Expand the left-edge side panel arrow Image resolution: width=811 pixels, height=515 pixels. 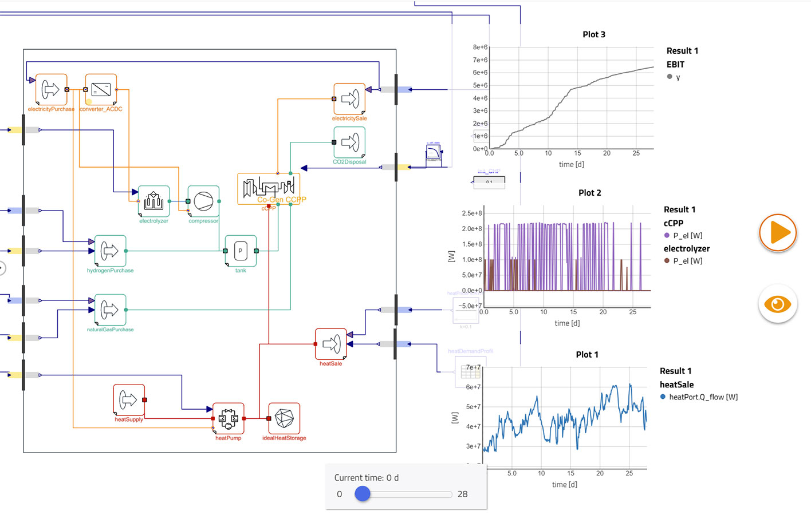click(x=2, y=267)
